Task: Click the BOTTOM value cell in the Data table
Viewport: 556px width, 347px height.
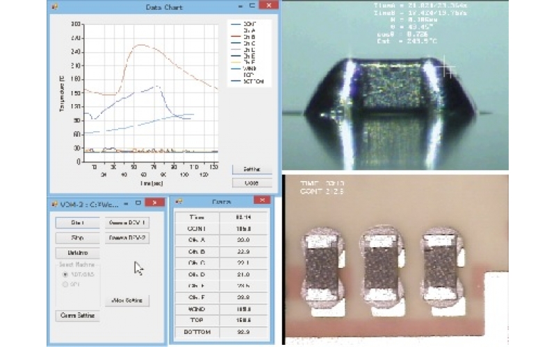Action: [x=243, y=333]
